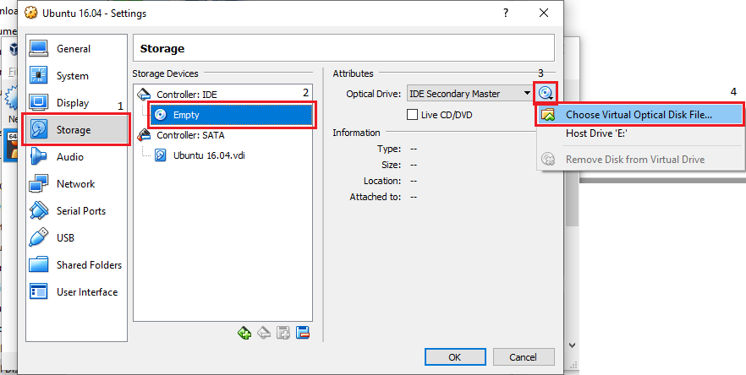Screen dimensions: 746x375
Task: Click the VirtualBox gear title icon
Action: (31, 14)
